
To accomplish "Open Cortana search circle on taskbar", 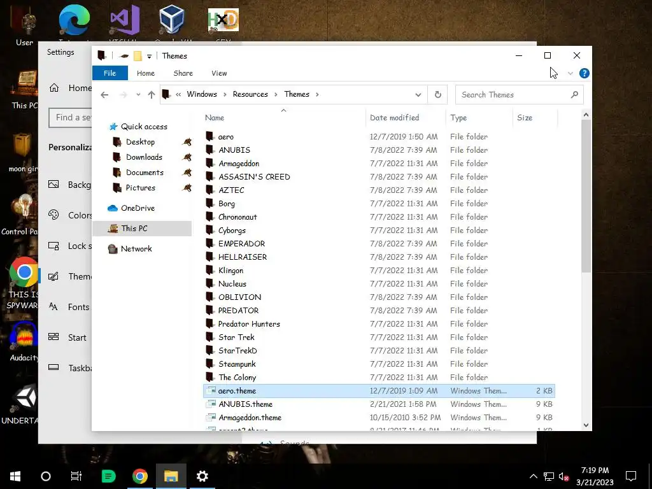I will [46, 476].
